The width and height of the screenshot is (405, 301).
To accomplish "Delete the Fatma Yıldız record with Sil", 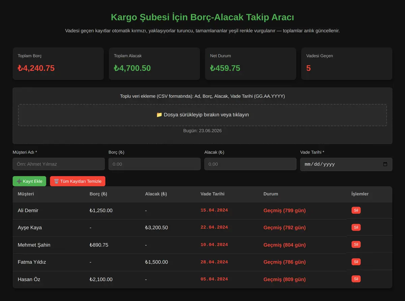I will tap(356, 262).
